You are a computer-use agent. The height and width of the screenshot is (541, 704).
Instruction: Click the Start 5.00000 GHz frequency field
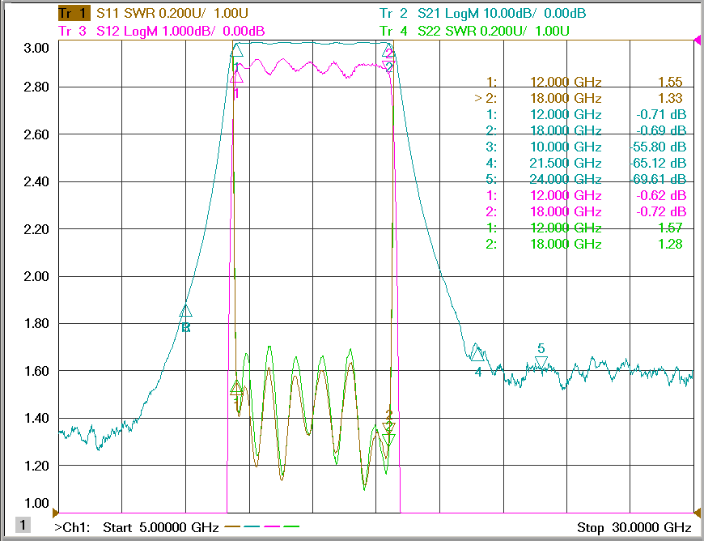pyautogui.click(x=161, y=527)
